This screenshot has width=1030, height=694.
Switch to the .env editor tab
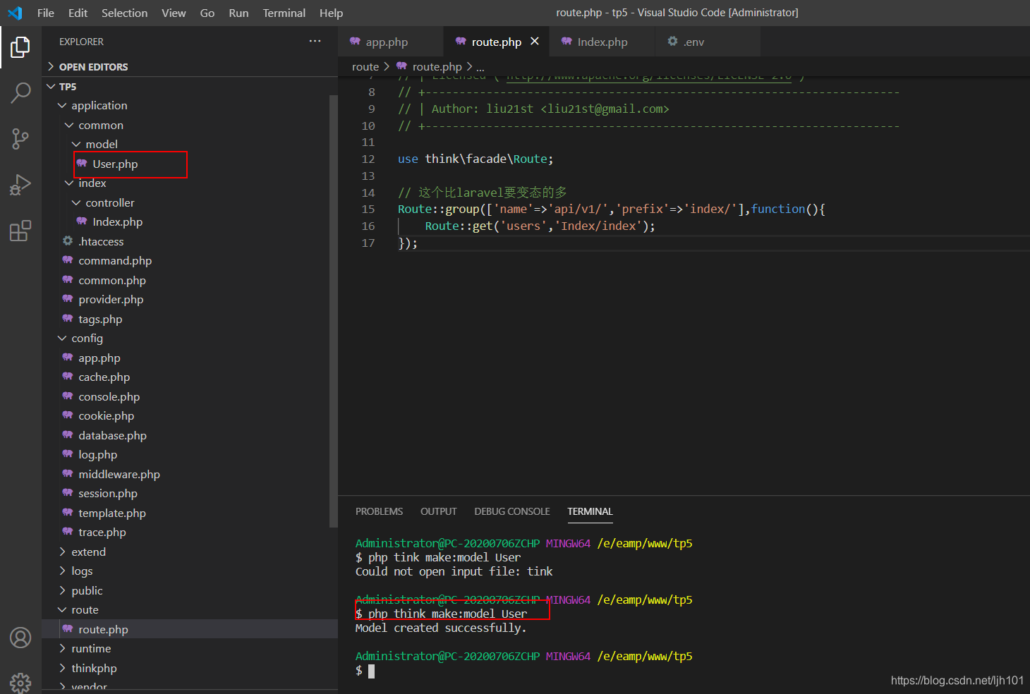(x=693, y=42)
